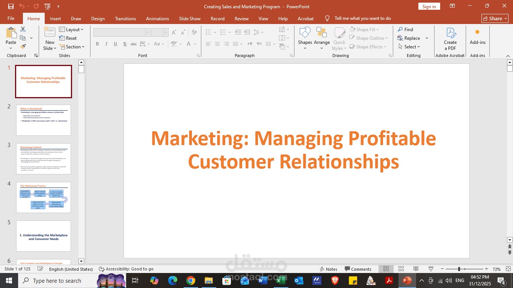
Task: Toggle the Notes pane
Action: coord(328,269)
